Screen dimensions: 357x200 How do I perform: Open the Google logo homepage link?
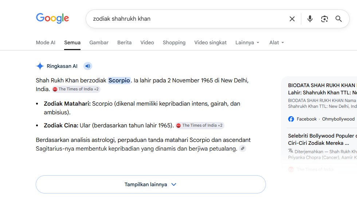point(52,18)
